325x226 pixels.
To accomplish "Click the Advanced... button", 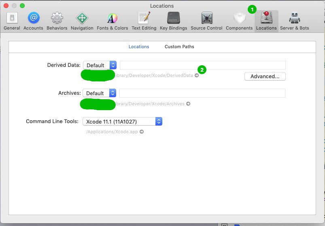I will [265, 76].
